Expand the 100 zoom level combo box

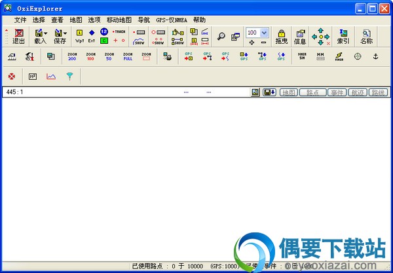(x=265, y=33)
